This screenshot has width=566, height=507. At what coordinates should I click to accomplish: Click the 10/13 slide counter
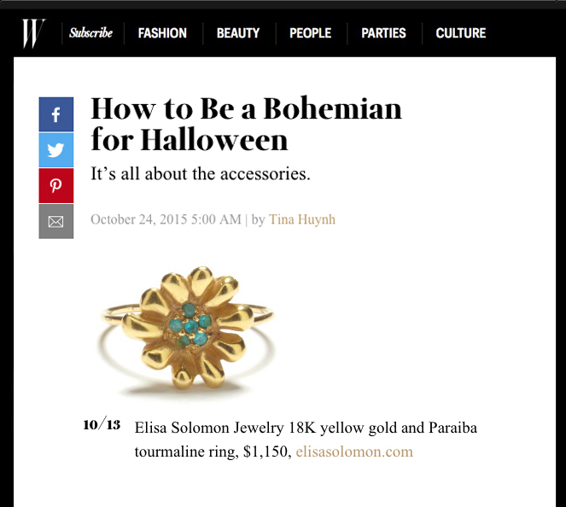pyautogui.click(x=102, y=425)
